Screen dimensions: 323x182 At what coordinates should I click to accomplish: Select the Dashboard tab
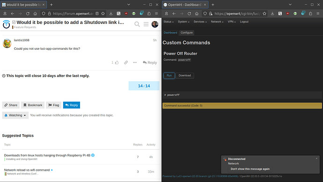(x=170, y=33)
